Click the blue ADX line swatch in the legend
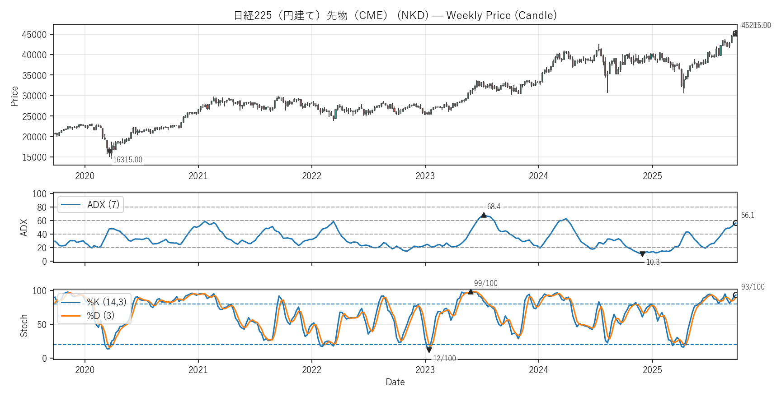Image resolution: width=781 pixels, height=396 pixels. [71, 205]
